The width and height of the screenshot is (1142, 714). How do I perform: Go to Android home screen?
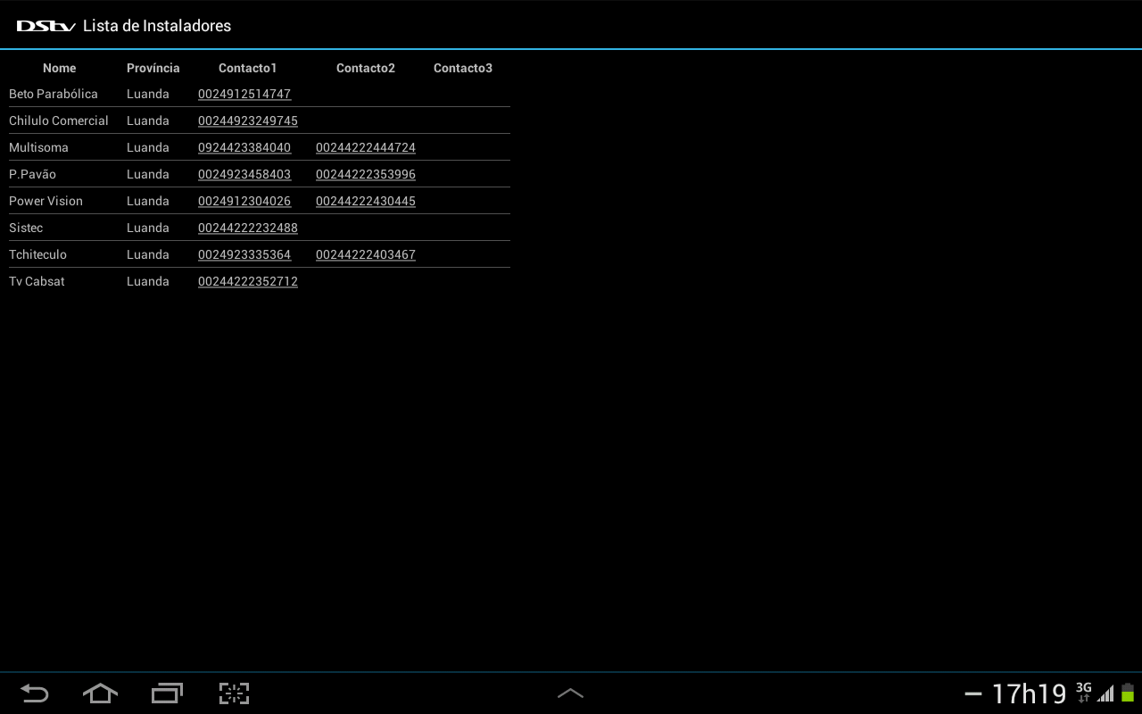100,693
